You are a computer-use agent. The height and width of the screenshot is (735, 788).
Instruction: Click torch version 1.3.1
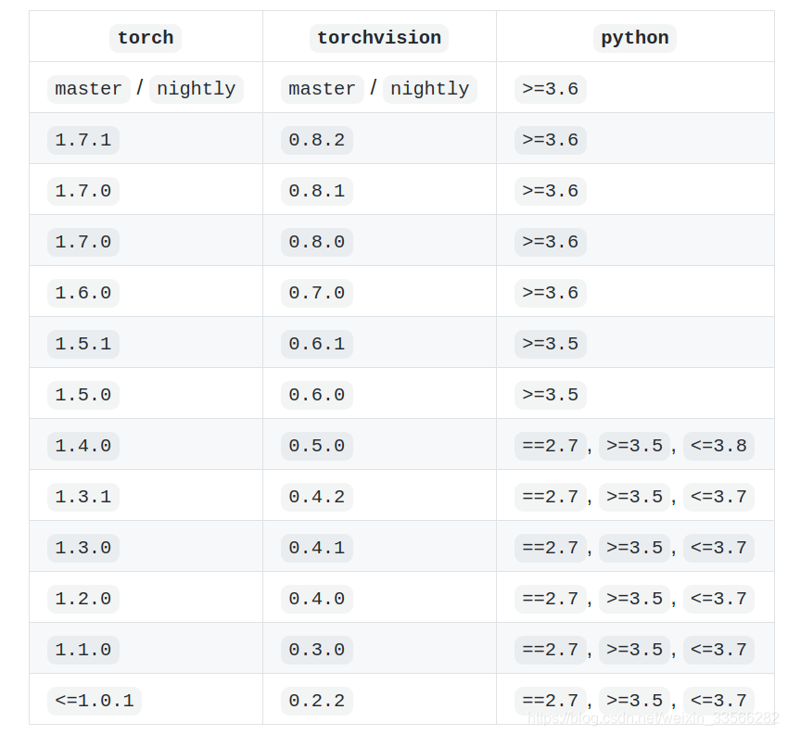(x=83, y=498)
